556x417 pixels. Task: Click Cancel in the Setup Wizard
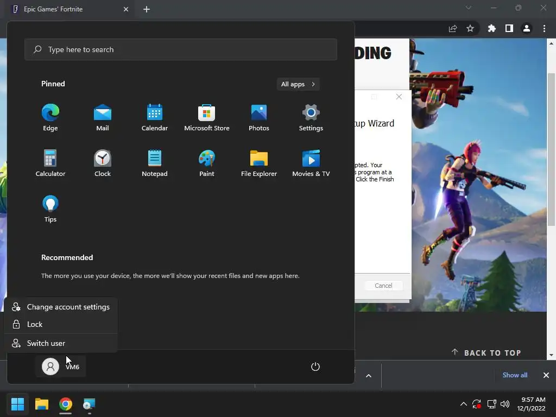point(384,286)
